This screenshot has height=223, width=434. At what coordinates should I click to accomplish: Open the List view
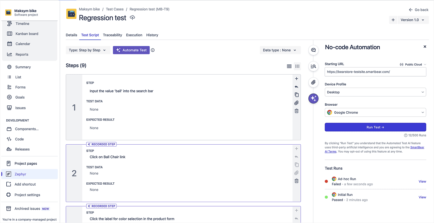18,77
